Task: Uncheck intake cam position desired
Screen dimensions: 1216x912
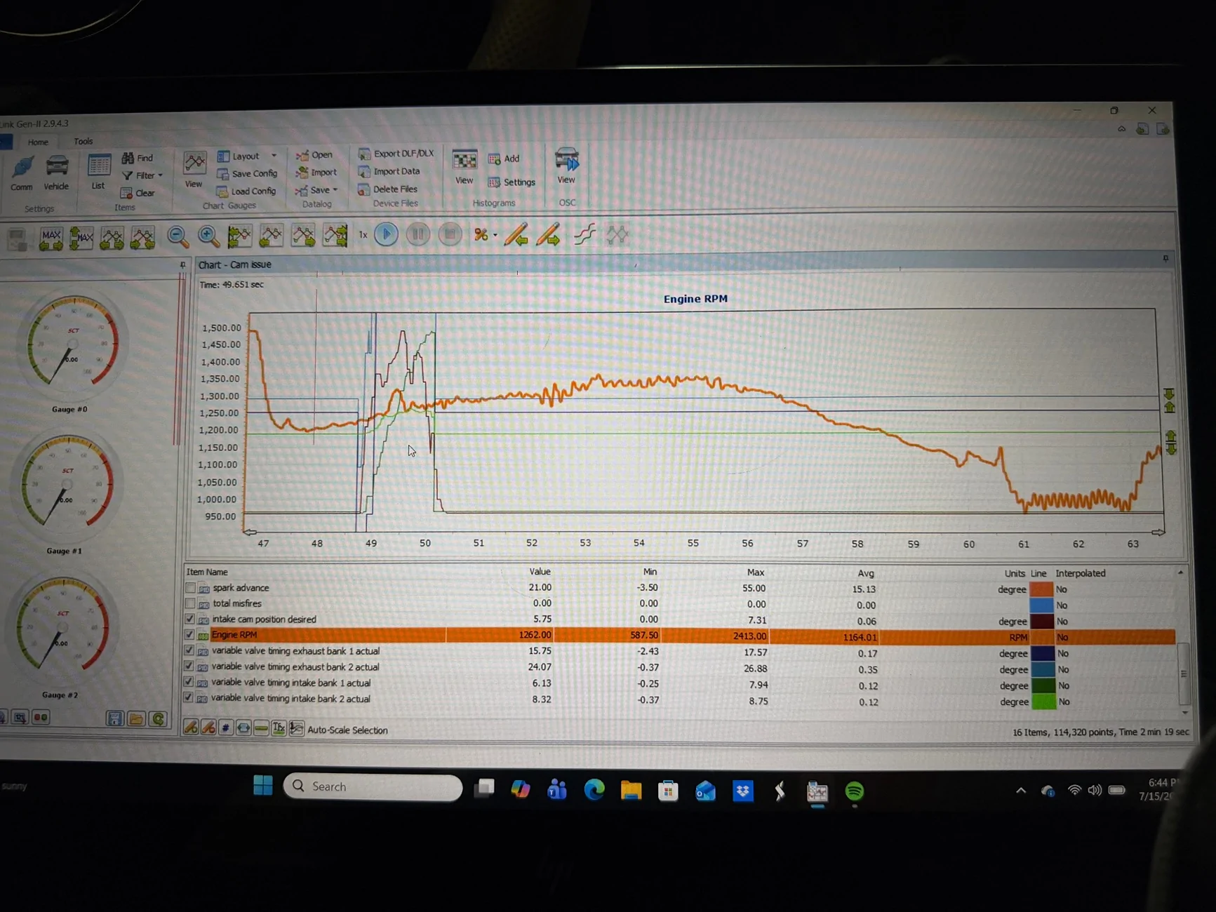Action: point(189,619)
